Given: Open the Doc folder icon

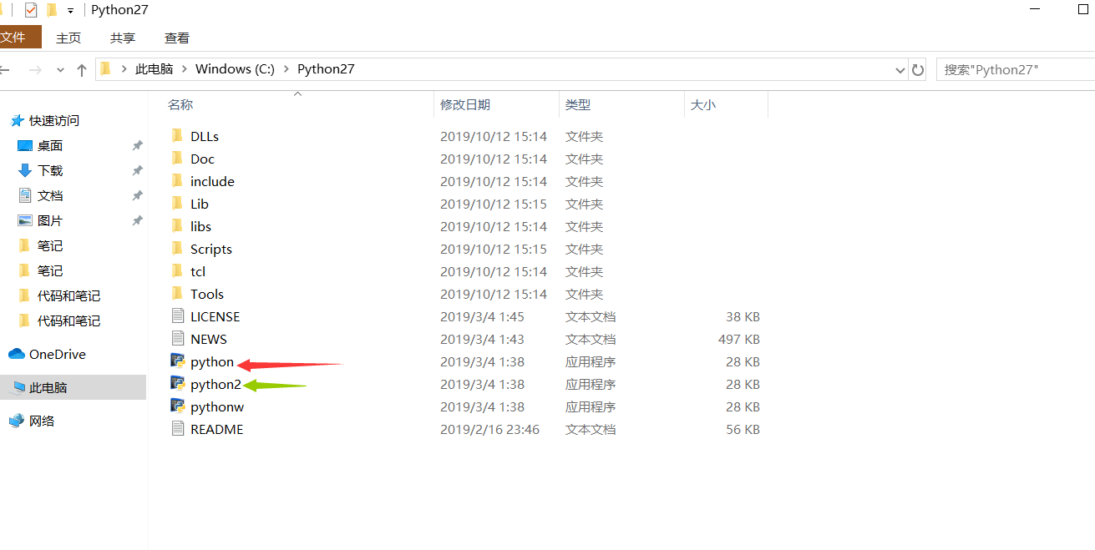Looking at the screenshot, I should tap(176, 158).
